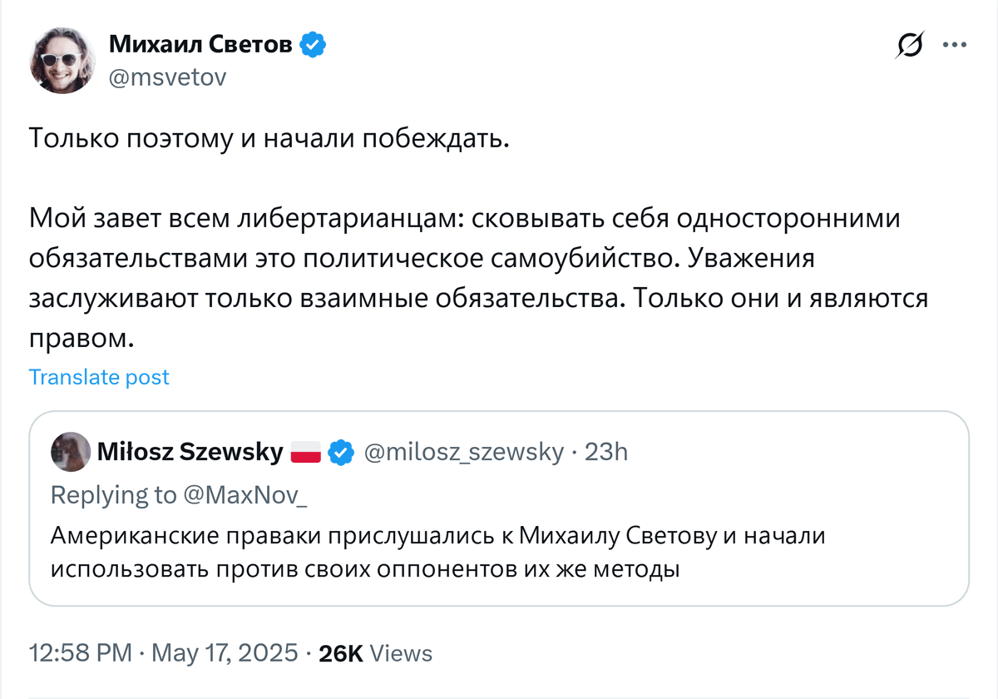
Task: Open quoted post text about Американские праваки
Action: [x=437, y=553]
